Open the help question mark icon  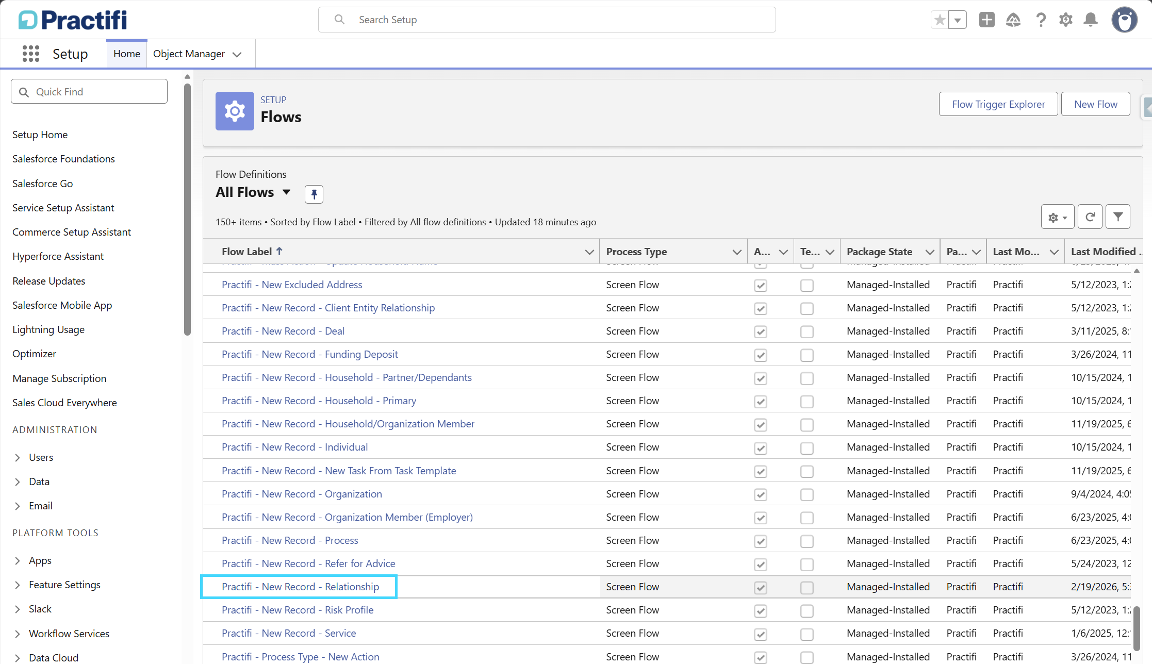1041,20
